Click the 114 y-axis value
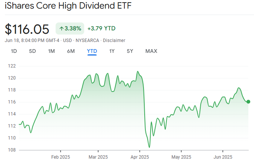Screen dimensions: 254x162 [12, 114]
